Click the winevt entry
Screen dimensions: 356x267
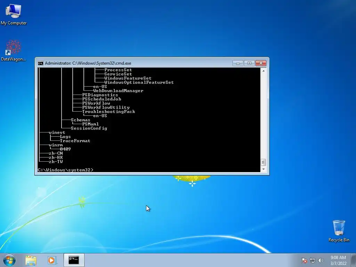tap(57, 132)
